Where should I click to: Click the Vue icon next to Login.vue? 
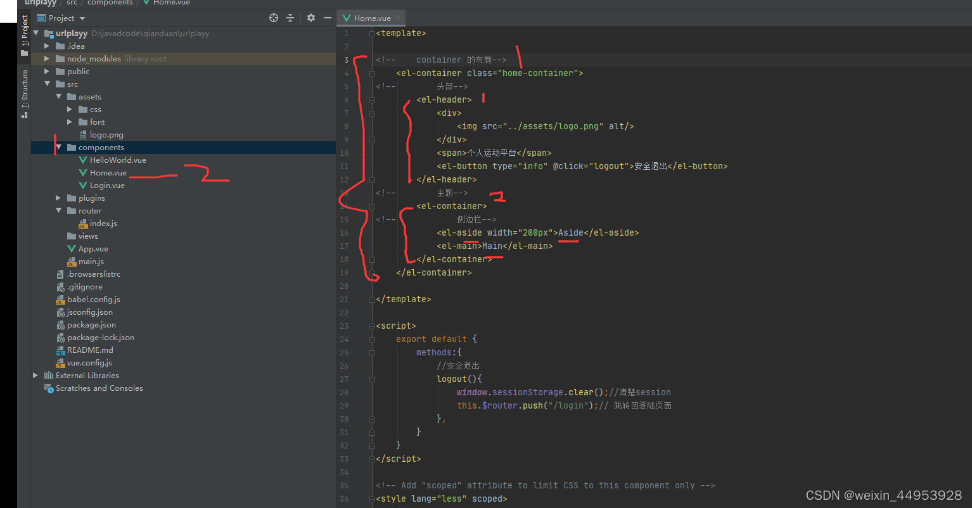point(83,186)
